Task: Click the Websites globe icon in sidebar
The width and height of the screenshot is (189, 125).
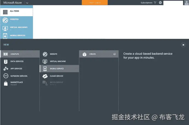Action: (5, 20)
